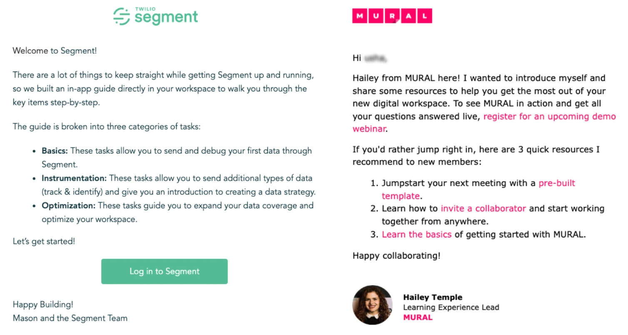Screen dimensions: 628x335
Task: Click the Twilio Segment logo
Action: coord(156,17)
